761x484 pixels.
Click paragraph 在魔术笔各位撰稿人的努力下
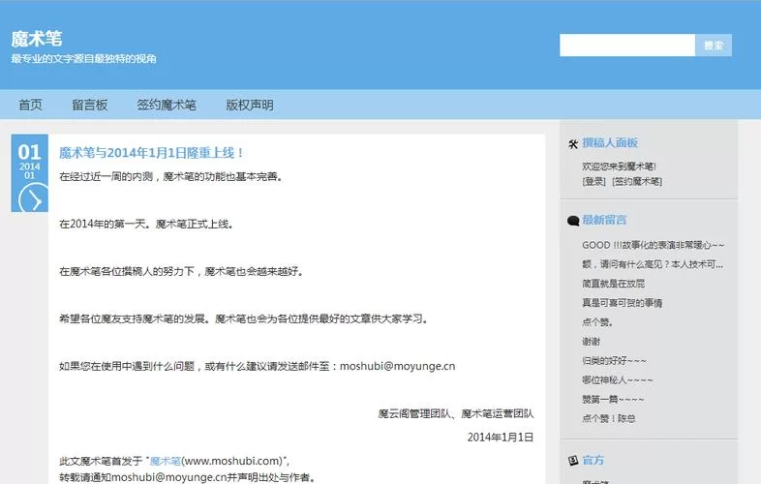pyautogui.click(x=181, y=271)
